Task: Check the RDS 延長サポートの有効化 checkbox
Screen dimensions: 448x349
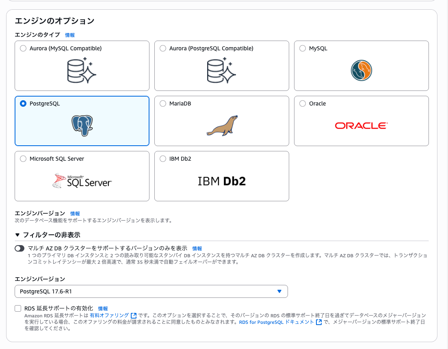Action: click(x=18, y=308)
